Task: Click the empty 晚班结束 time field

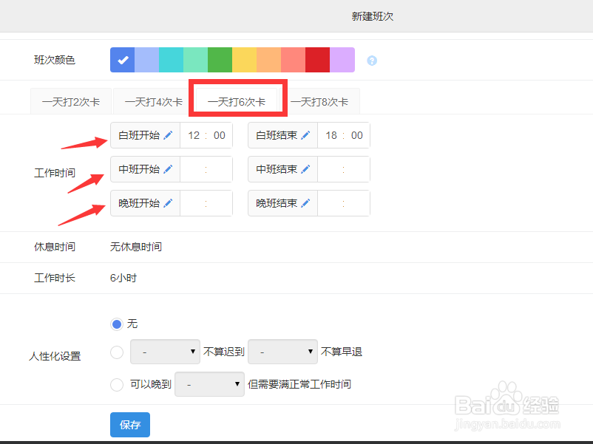Action: click(344, 203)
